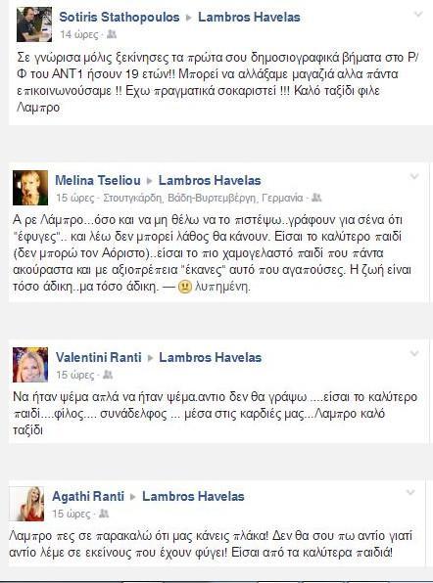The height and width of the screenshot is (583, 433).
Task: Open Sotiris Stathopoulos profile picture
Action: point(34,24)
